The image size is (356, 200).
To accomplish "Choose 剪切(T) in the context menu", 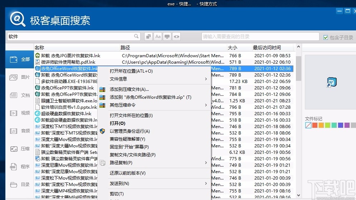I will [154, 194].
